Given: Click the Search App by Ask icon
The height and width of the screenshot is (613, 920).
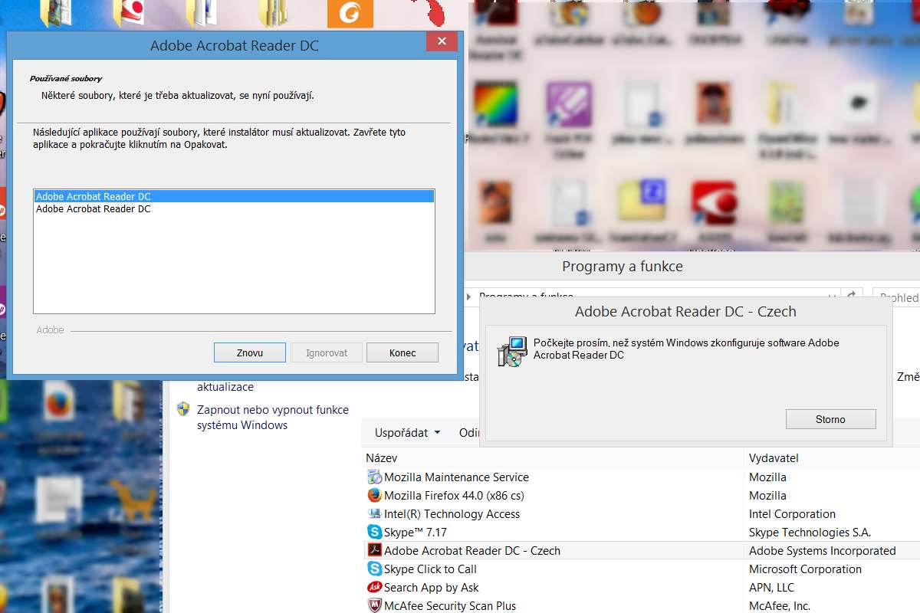Looking at the screenshot, I should tap(374, 588).
